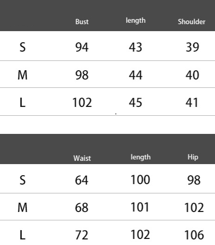Viewport: 215px width, 245px height.
Task: Select size M in the bottom table
Action: 23,207
